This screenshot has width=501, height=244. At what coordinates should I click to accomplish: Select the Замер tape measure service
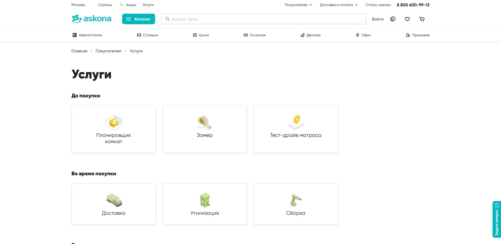pos(205,129)
